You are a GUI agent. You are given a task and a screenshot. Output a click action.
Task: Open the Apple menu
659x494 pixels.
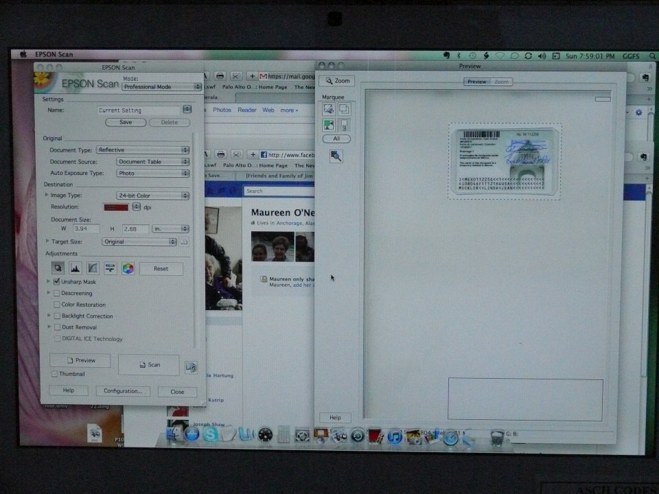pyautogui.click(x=23, y=54)
